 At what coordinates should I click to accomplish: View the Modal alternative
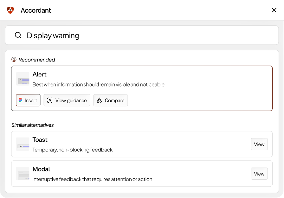259,174
